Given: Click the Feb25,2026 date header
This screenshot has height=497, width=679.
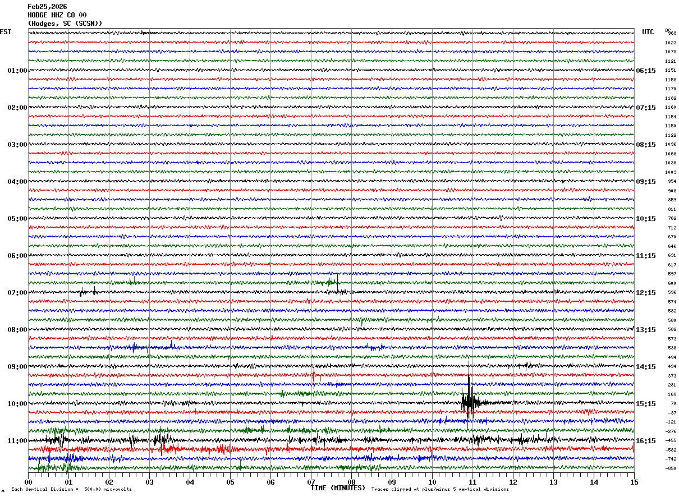Looking at the screenshot, I should pos(47,7).
